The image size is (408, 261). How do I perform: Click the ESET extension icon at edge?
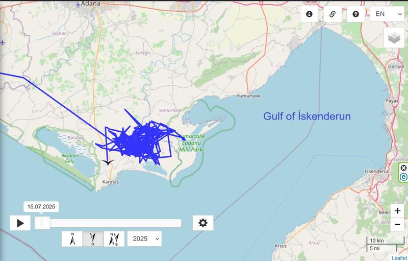(x=403, y=177)
